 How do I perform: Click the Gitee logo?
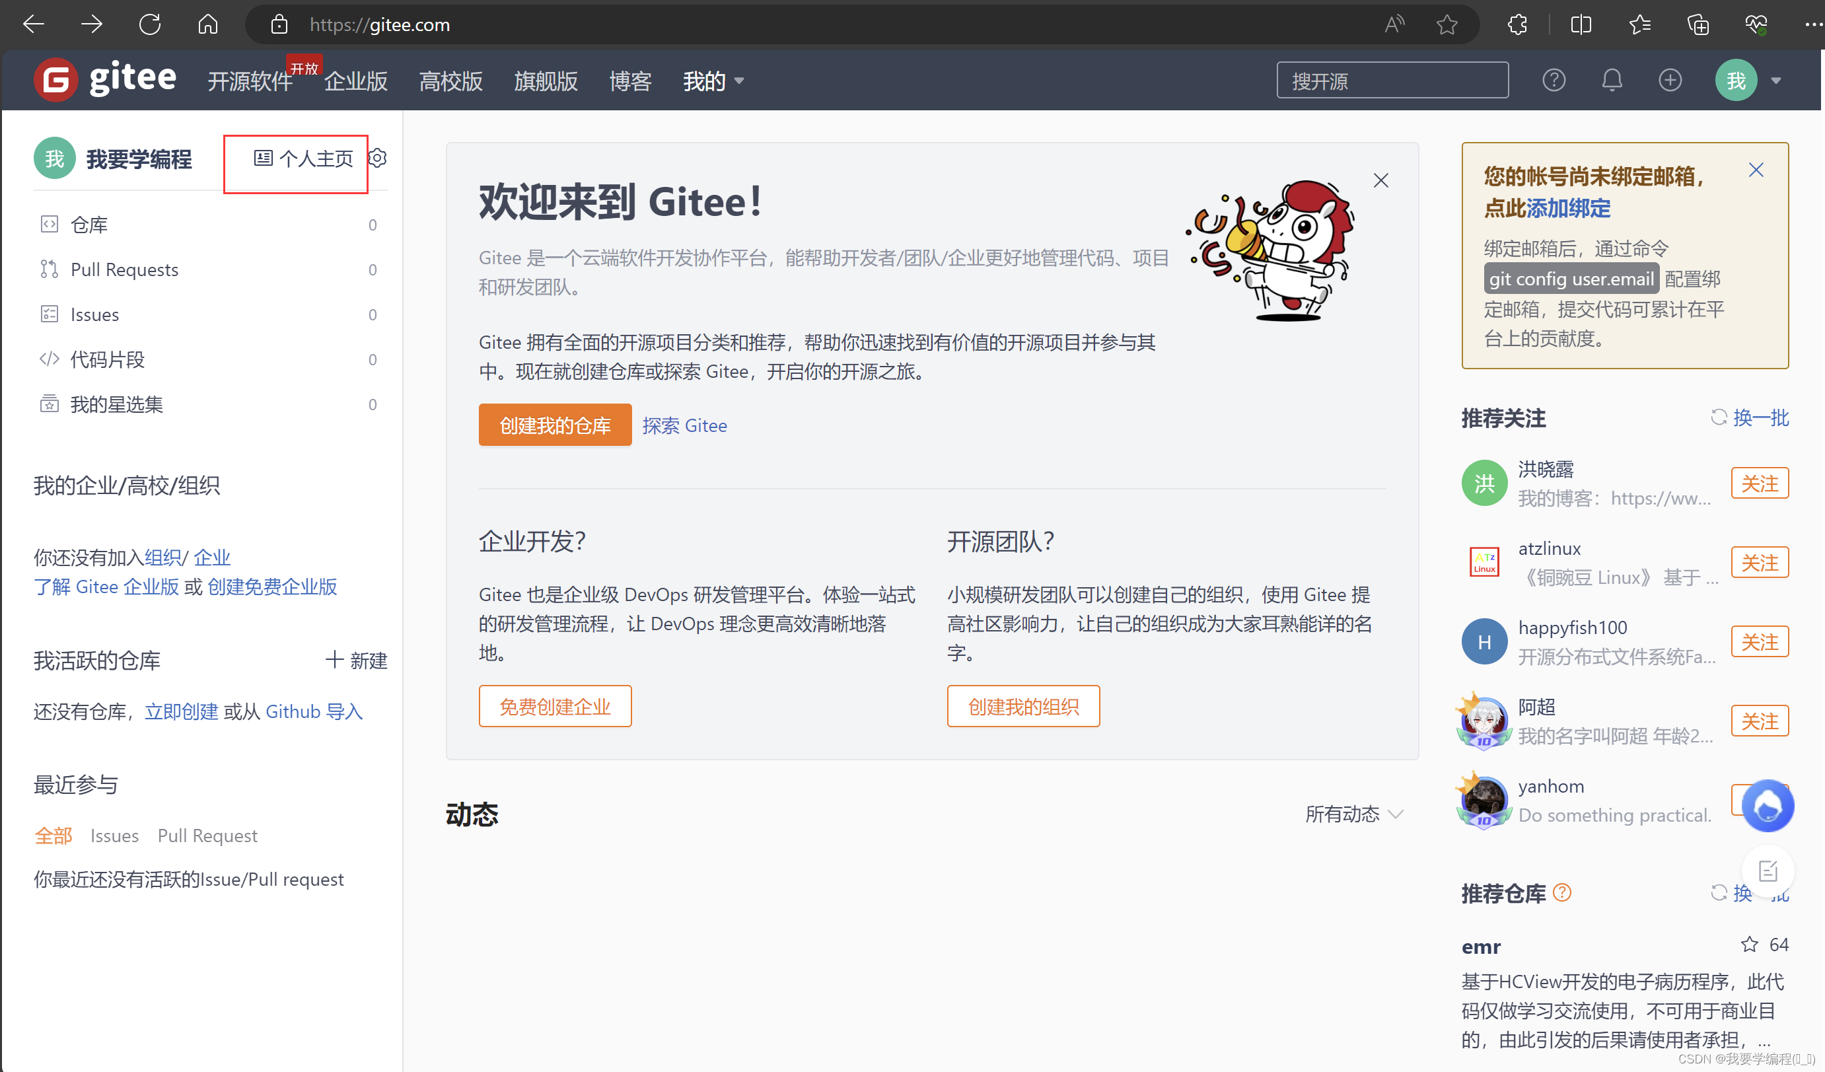pyautogui.click(x=106, y=79)
